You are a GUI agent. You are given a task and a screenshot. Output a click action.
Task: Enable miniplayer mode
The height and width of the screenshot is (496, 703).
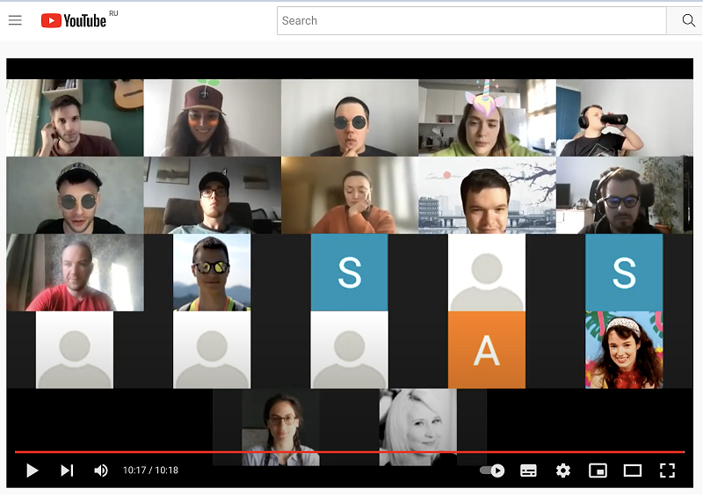coord(598,470)
